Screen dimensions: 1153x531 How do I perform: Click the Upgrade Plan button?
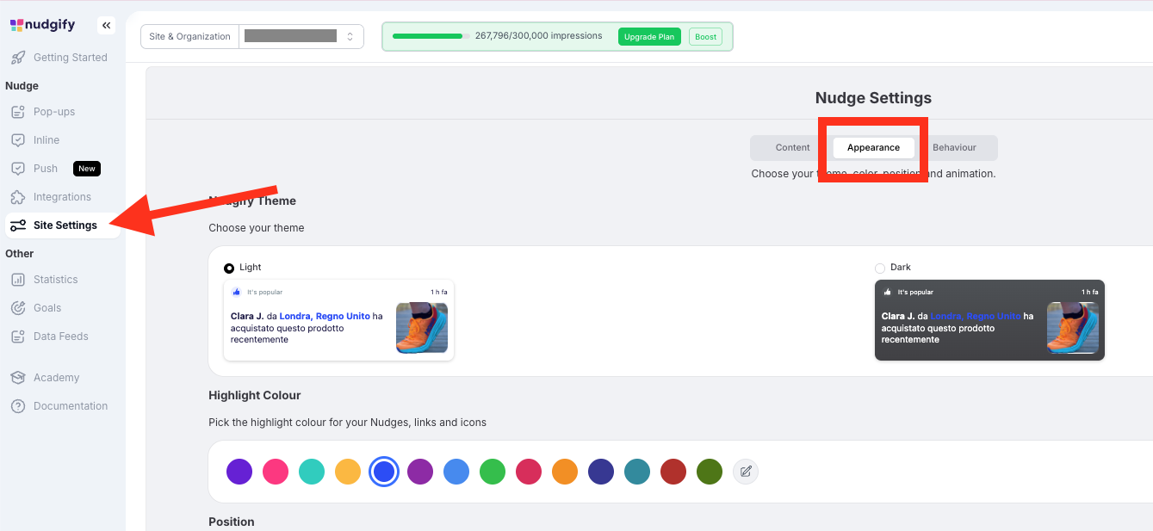(649, 37)
